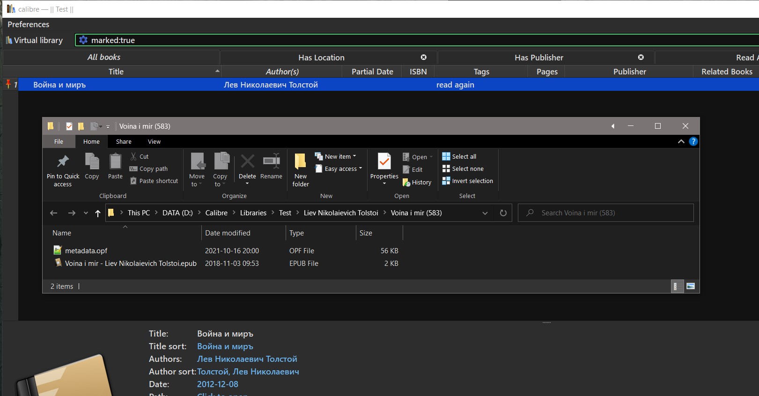Open File Explorer help question icon
The image size is (759, 396).
point(693,141)
